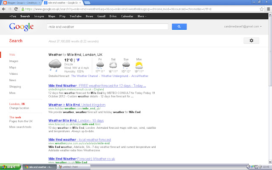Image resolution: width=272 pixels, height=170 pixels.
Task: Open News in the top black bar
Action: (x=89, y=16)
